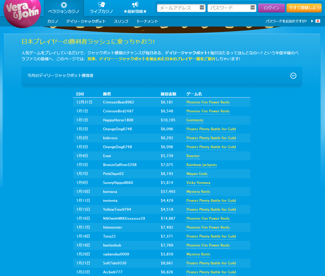
Task: Open Phoenix Fire Power Reels in hitmonster row
Action: (208, 227)
